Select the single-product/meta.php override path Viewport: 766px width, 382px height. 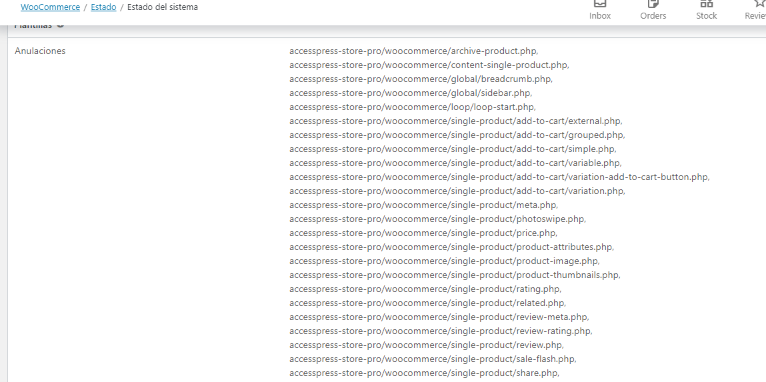coord(424,205)
